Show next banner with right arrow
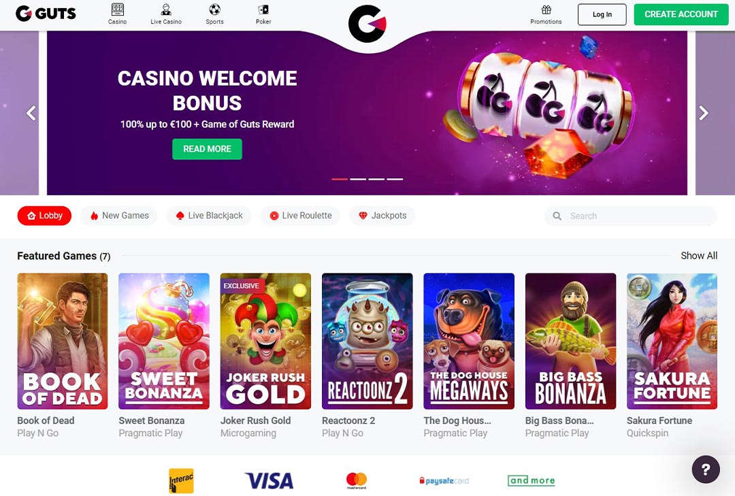This screenshot has height=496, width=735. (704, 113)
